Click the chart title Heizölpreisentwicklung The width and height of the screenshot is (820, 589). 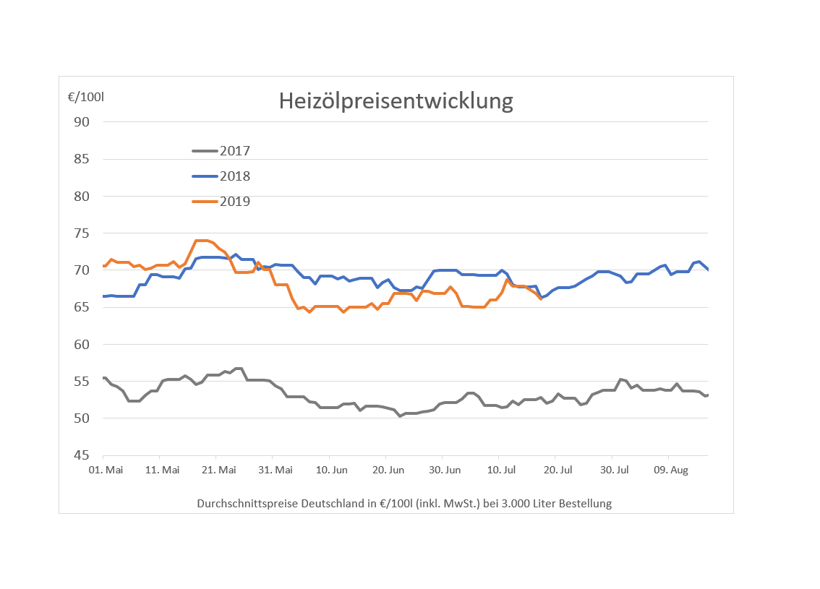tap(396, 101)
